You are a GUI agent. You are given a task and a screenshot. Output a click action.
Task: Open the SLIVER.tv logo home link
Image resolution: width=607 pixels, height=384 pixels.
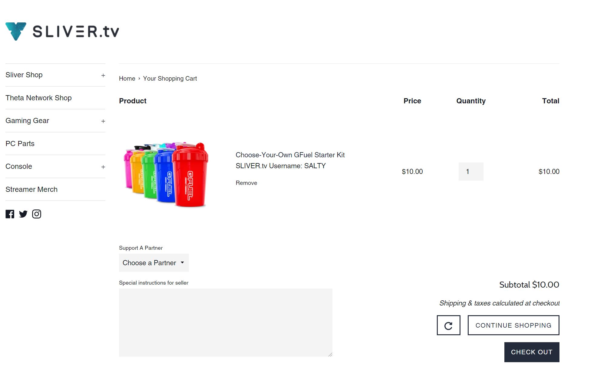pos(62,31)
